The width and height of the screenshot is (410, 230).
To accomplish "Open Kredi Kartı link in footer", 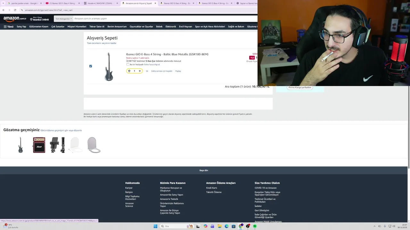I will (x=212, y=188).
